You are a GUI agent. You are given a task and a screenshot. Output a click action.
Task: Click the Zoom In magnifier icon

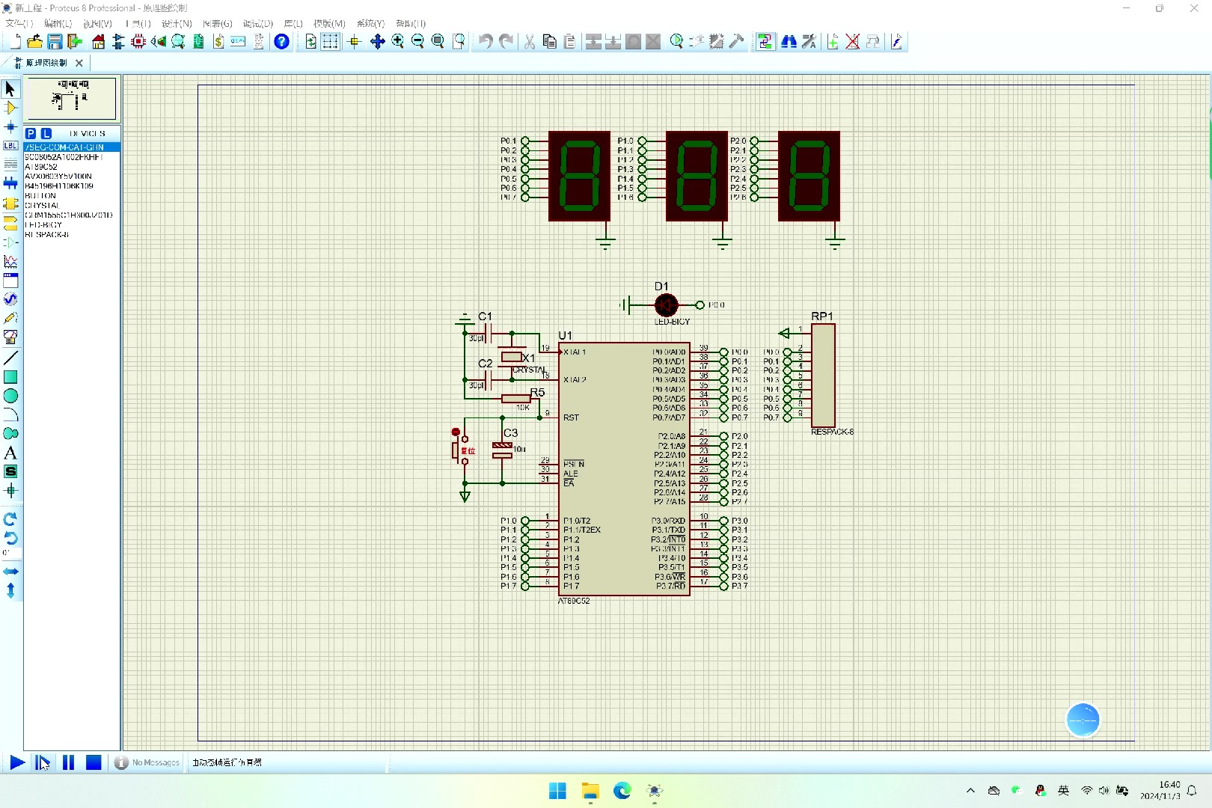click(x=398, y=42)
